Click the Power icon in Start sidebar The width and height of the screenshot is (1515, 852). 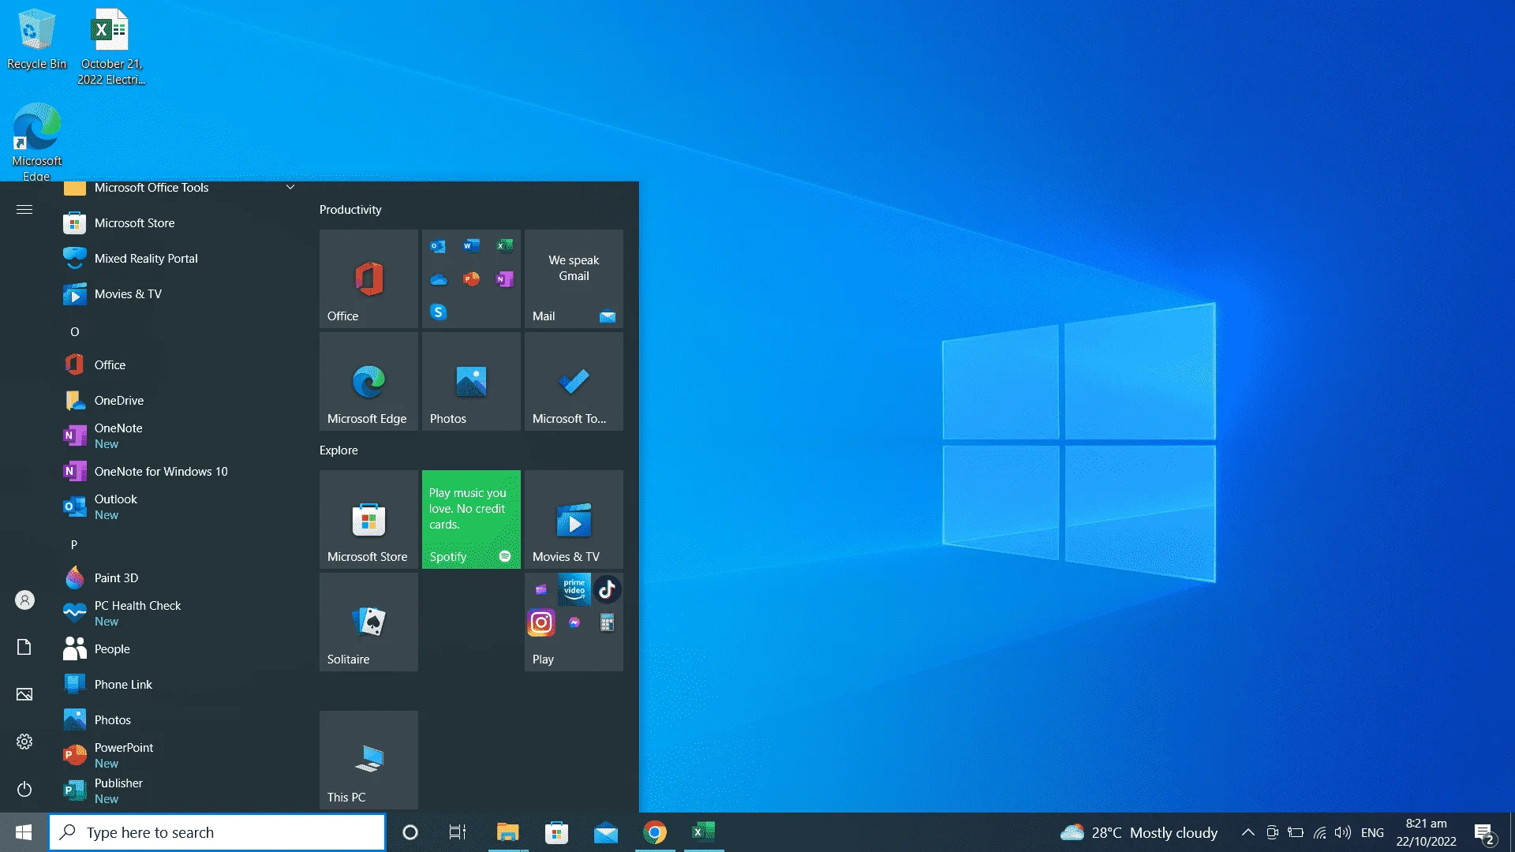pyautogui.click(x=24, y=789)
